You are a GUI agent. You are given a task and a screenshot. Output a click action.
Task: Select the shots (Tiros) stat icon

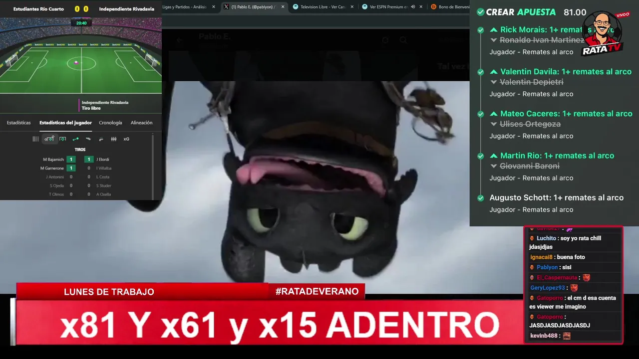click(49, 139)
